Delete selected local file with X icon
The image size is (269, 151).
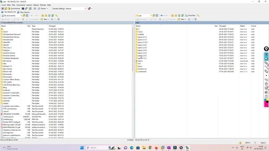[23, 19]
